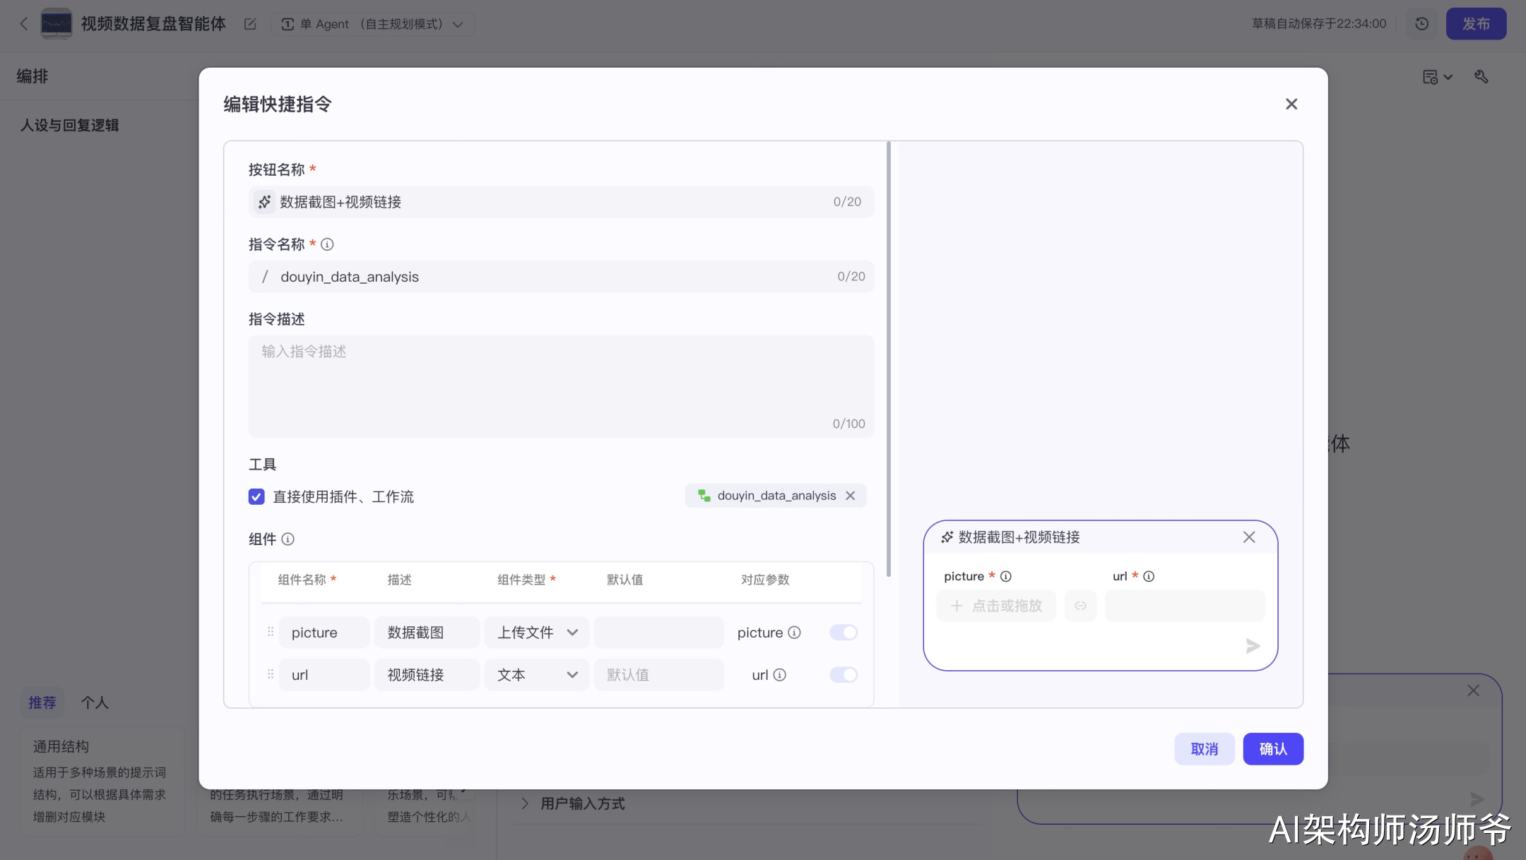Screen dimensions: 1526x860
Task: Open 上传文件 component type dropdown
Action: click(537, 633)
